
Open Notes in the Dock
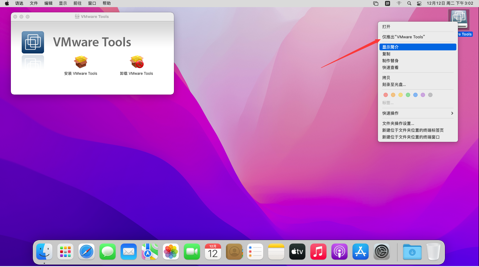tap(276, 252)
